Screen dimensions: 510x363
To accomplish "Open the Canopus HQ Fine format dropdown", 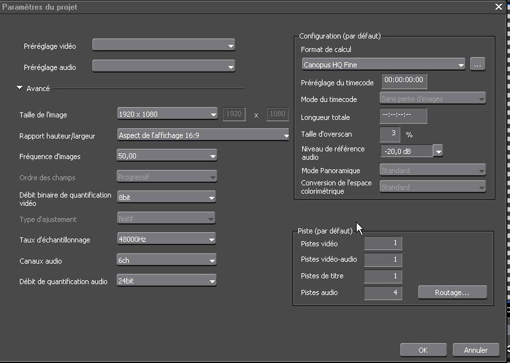I will coord(383,64).
